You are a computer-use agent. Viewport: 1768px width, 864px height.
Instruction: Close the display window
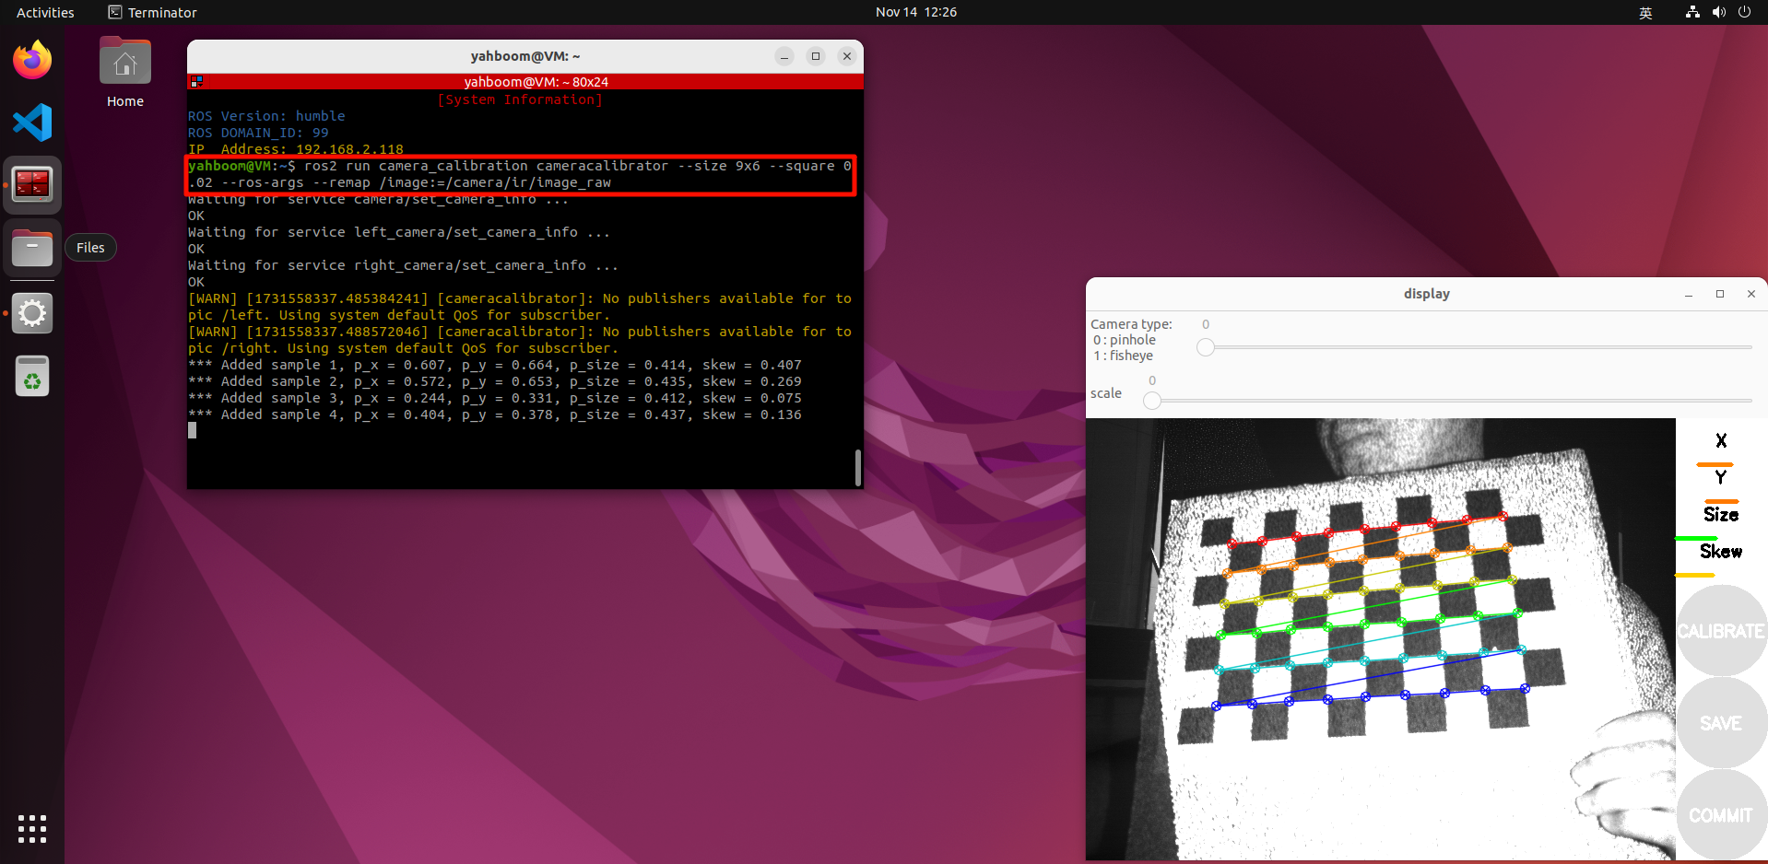[1751, 294]
